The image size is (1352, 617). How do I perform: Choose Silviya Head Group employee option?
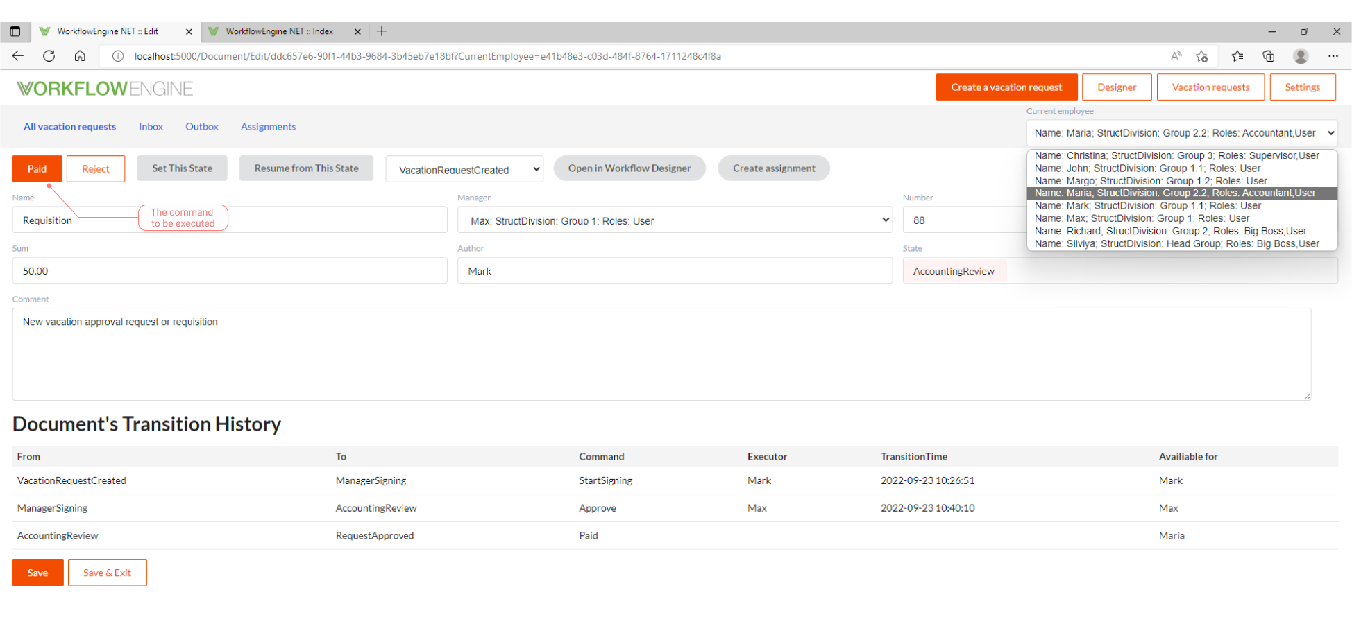[1182, 244]
